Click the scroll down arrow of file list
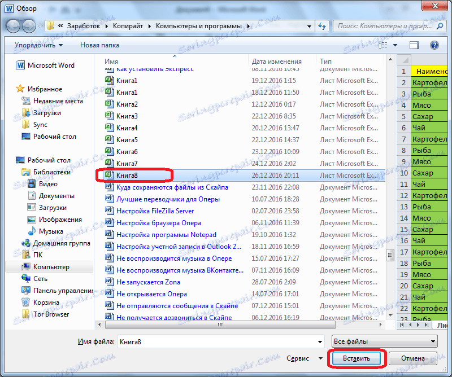The height and width of the screenshot is (377, 452). tap(390, 315)
